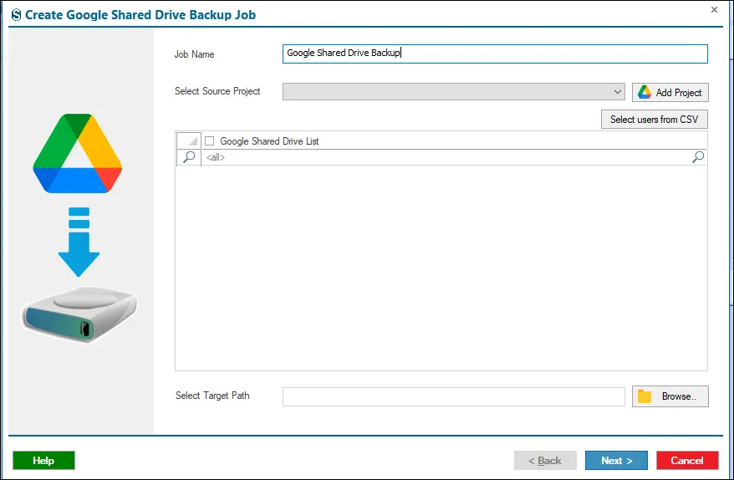
Task: Click the large Google Drive logo
Action: [x=78, y=153]
